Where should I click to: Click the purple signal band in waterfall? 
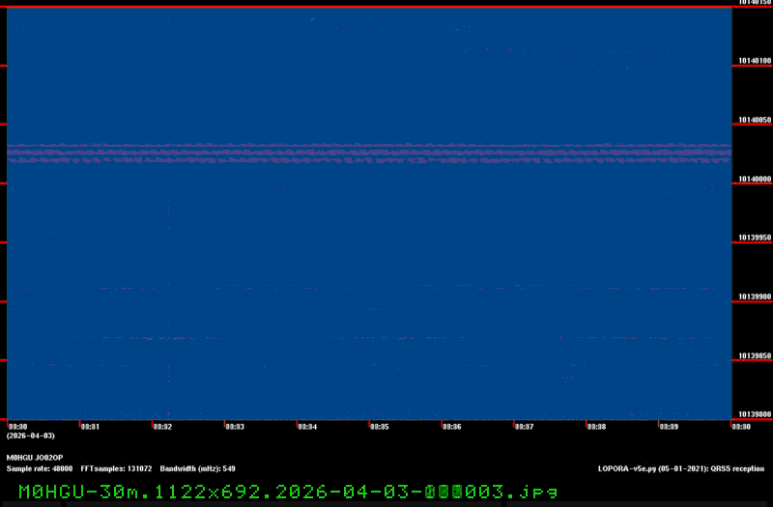tap(369, 153)
